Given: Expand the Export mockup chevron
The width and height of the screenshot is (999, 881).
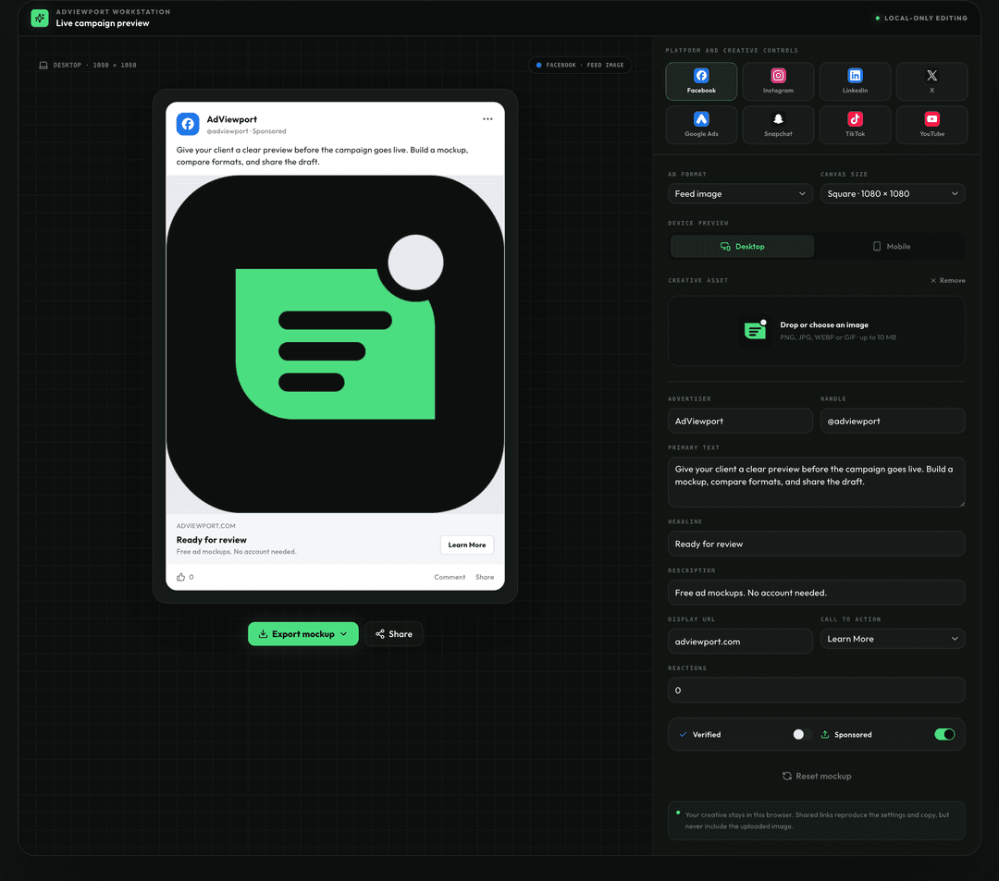Looking at the screenshot, I should tap(343, 634).
